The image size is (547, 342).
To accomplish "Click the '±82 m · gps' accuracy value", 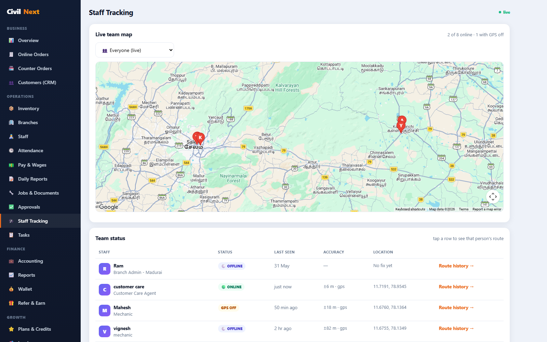I will [x=335, y=328].
